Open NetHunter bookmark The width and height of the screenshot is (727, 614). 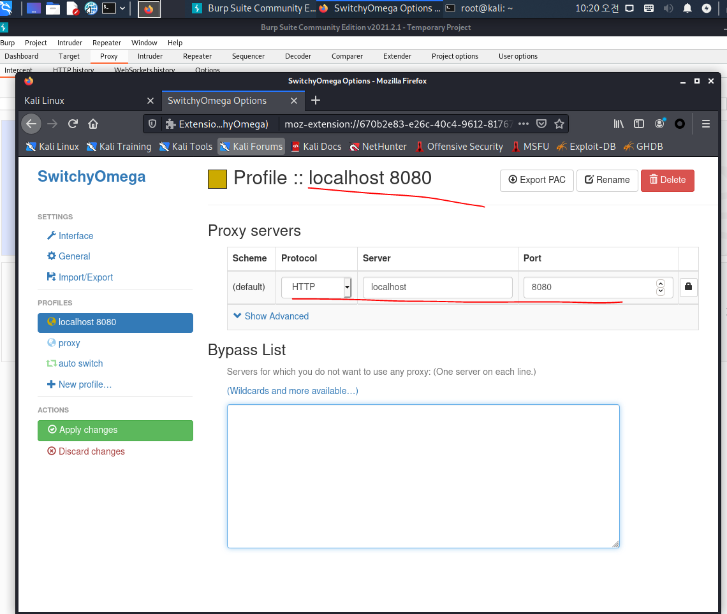pyautogui.click(x=378, y=147)
